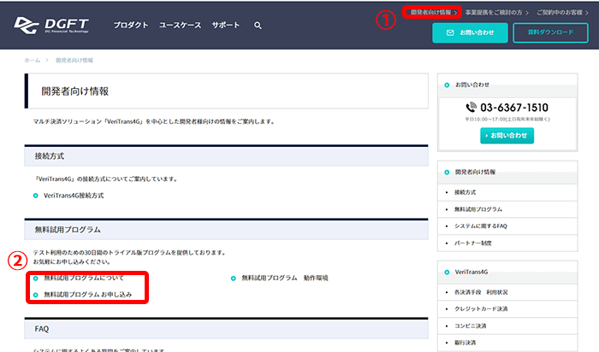Go to ホーム breadcrumb
The image size is (599, 352).
click(32, 61)
